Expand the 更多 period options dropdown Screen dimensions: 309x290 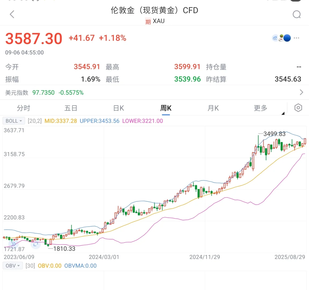tap(260, 108)
